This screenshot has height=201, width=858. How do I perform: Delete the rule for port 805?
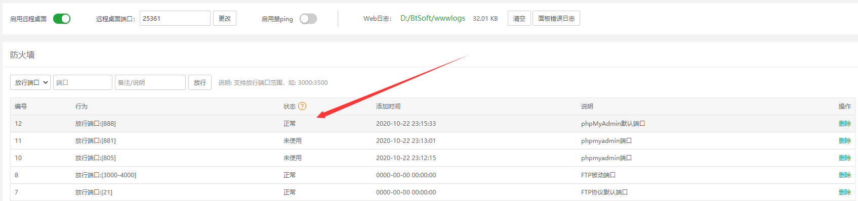[x=844, y=158]
